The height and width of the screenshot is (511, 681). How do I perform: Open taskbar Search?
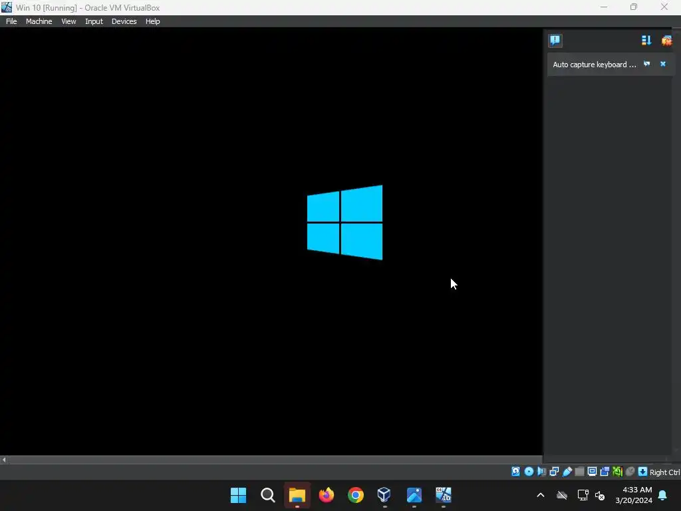pos(268,495)
